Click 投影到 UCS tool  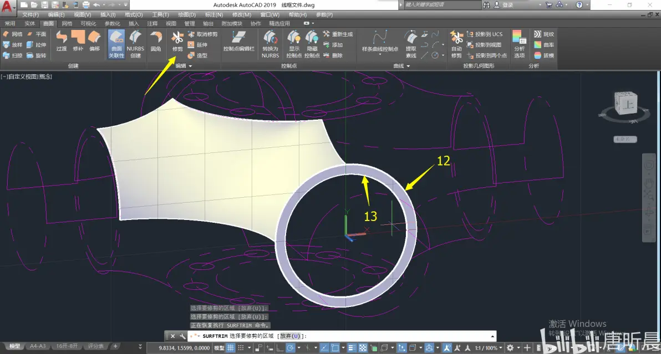(484, 34)
